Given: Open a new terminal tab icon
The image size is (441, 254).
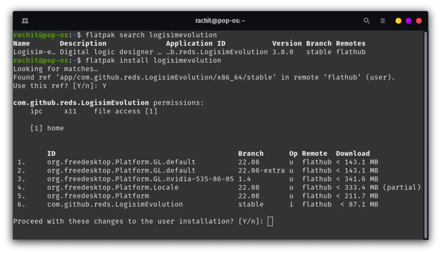Looking at the screenshot, I should (25, 21).
